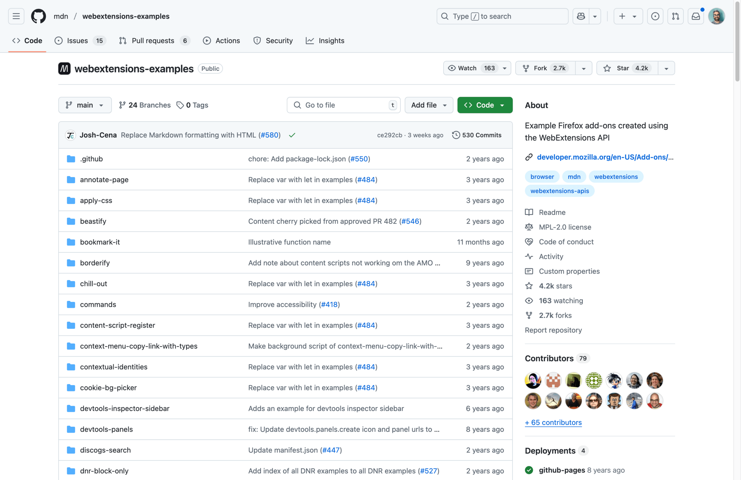Open commit hash ce292cb
The image size is (741, 480).
[389, 135]
